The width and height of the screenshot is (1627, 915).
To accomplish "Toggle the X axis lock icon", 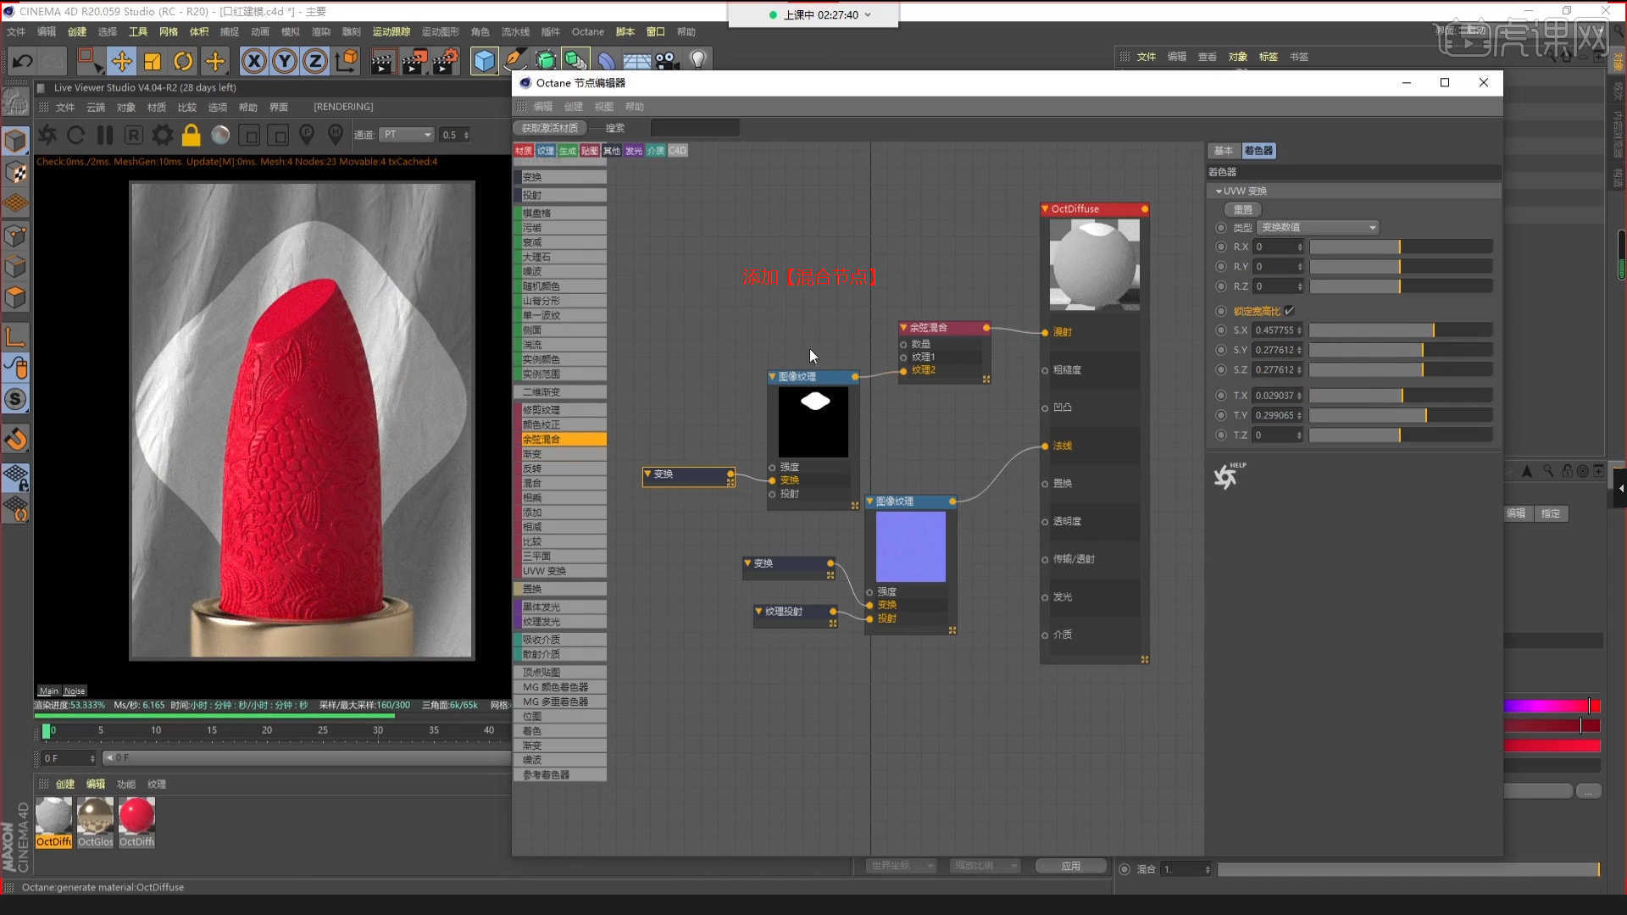I will click(x=254, y=61).
